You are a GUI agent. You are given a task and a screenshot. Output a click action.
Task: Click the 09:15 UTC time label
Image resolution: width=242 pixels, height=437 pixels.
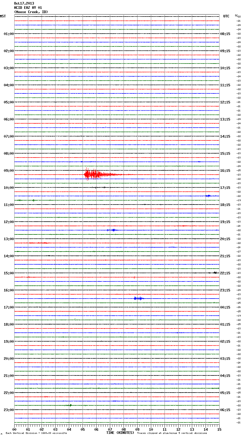coord(225,51)
